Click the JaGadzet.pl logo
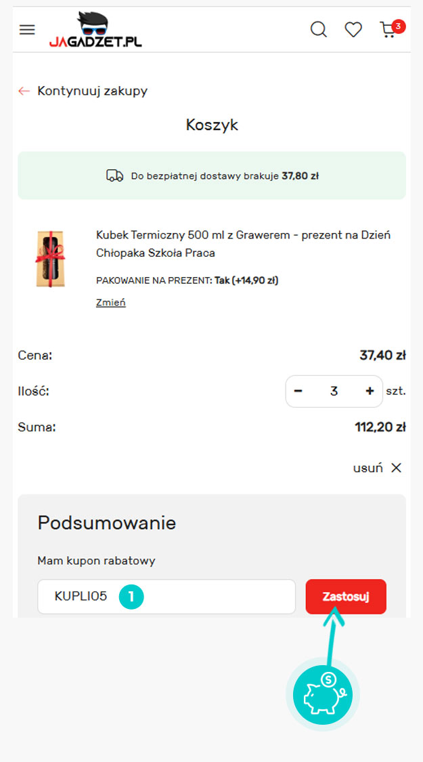 click(95, 31)
